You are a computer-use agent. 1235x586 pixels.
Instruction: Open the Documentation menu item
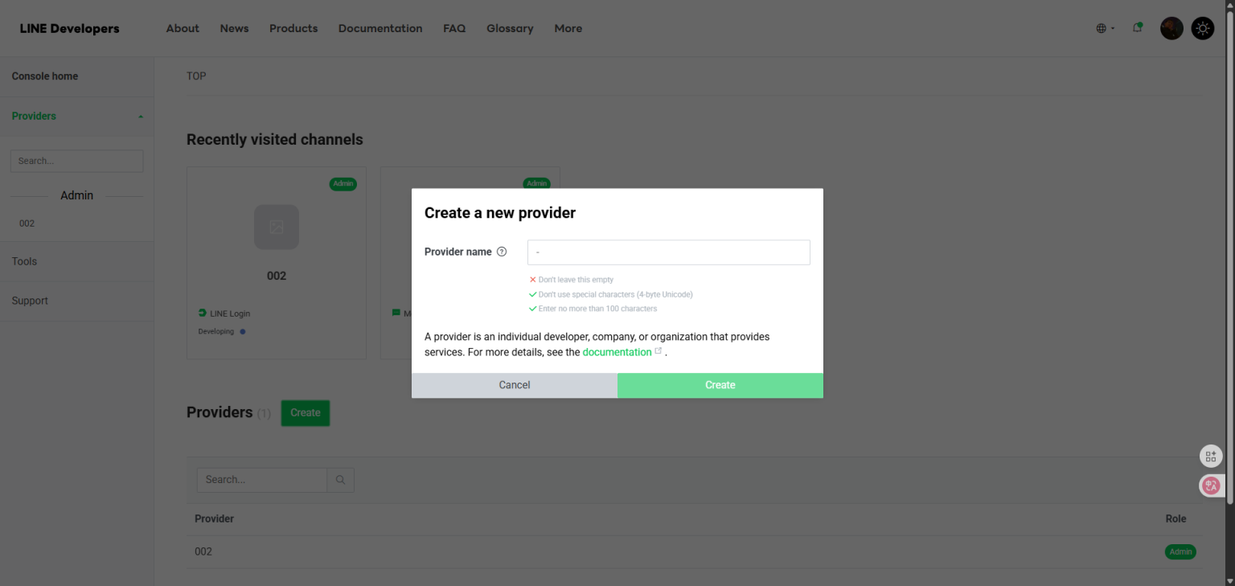point(380,28)
